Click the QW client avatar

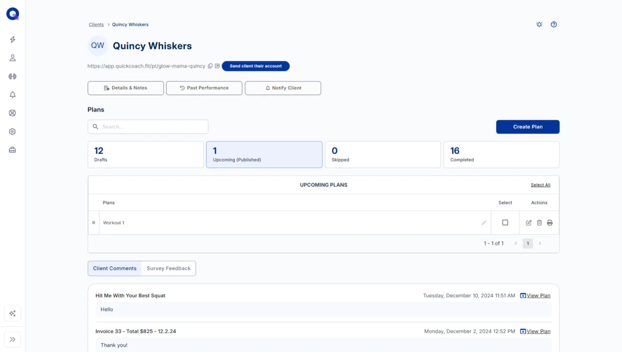click(x=98, y=46)
